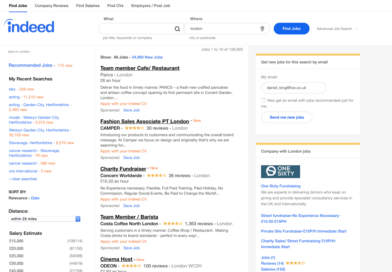Screen dimensions: 392x272
Task: Open CAMPER 30 reviews link
Action: tap(157, 128)
